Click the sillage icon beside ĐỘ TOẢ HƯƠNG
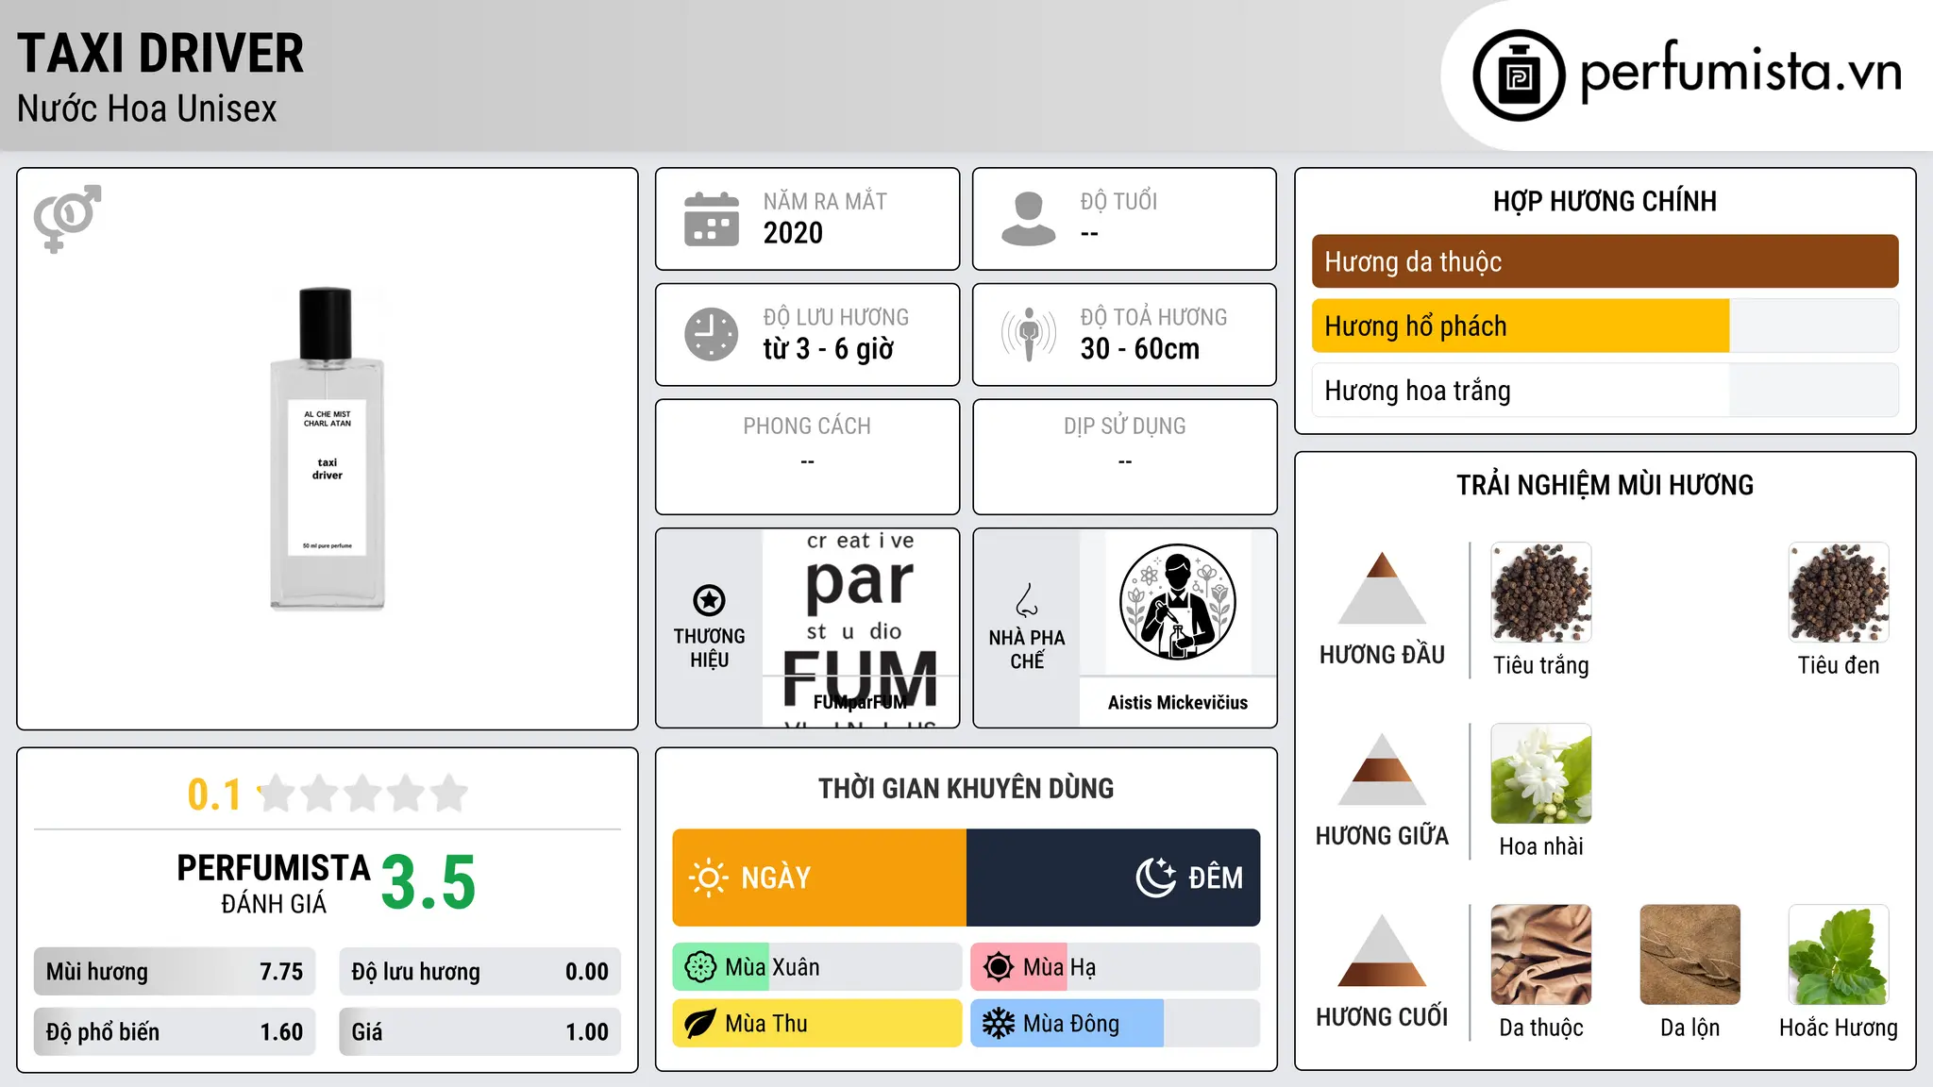 pyautogui.click(x=1029, y=334)
